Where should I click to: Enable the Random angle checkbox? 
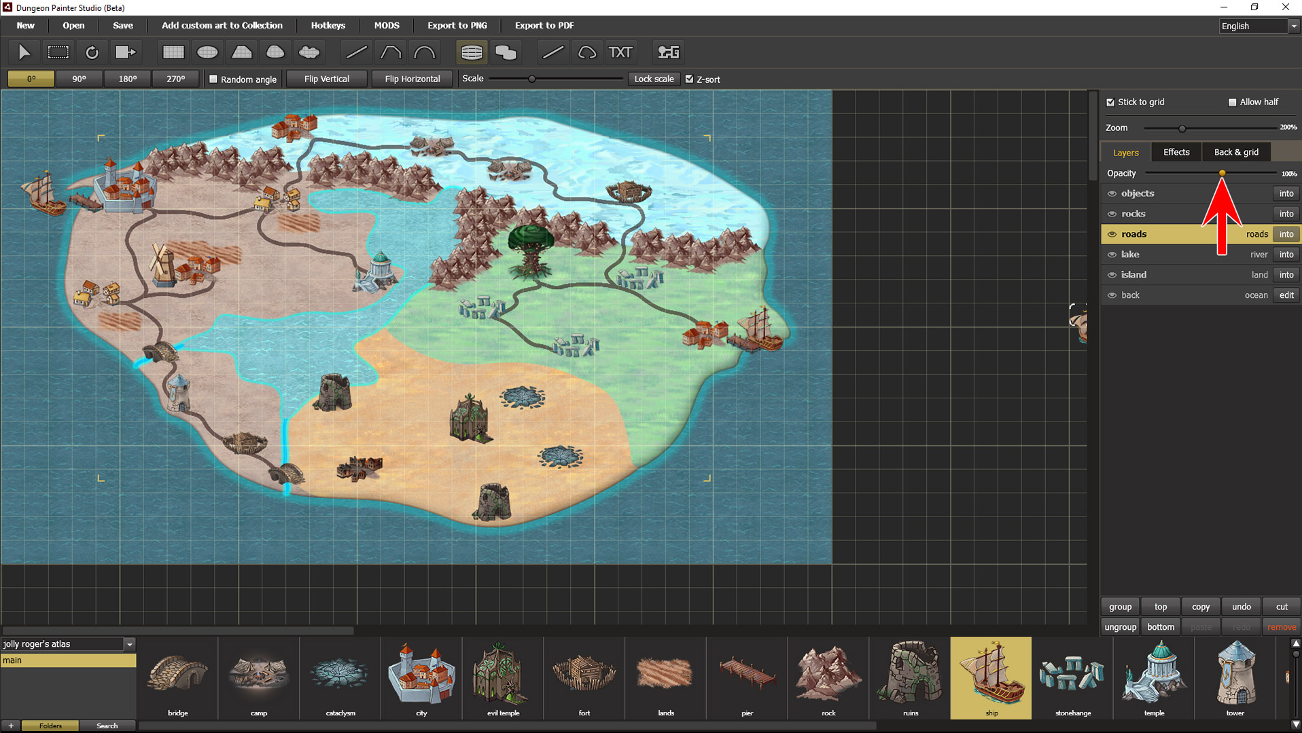pyautogui.click(x=213, y=79)
